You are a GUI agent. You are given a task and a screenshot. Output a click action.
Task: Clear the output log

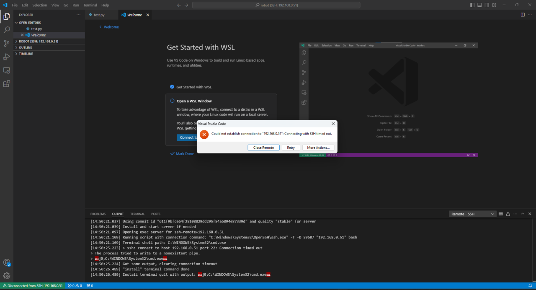point(501,214)
